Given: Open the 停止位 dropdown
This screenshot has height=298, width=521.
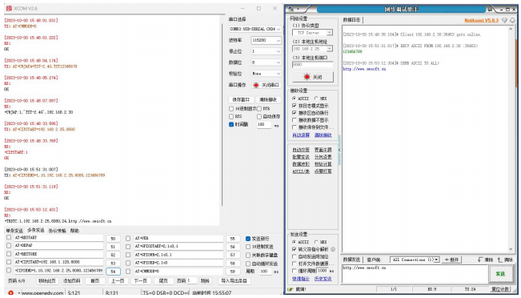Looking at the screenshot, I should coord(267,51).
